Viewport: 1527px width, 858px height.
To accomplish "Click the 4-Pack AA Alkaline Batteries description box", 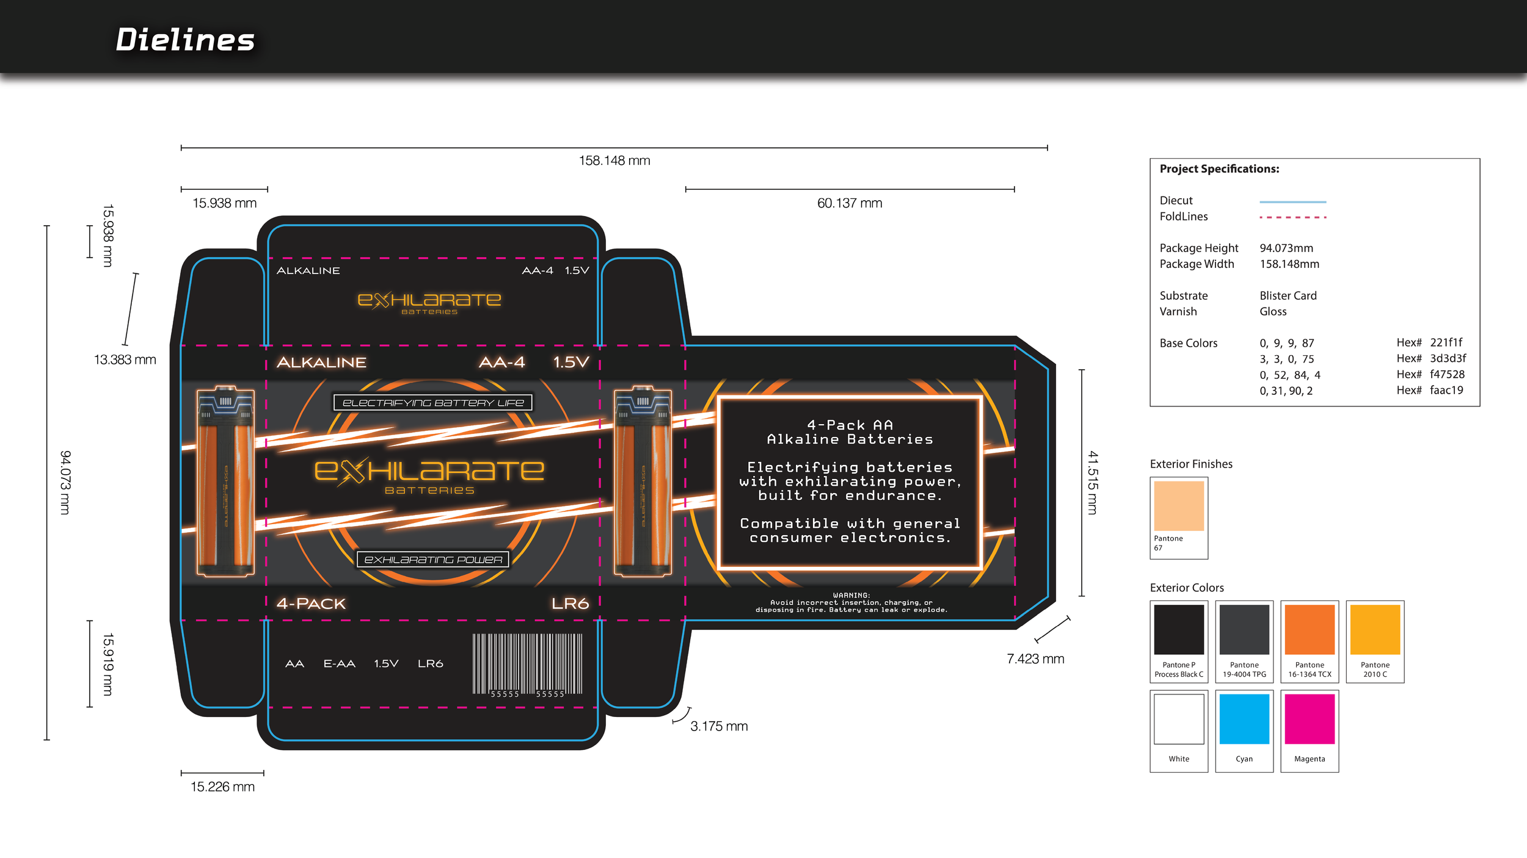I will [849, 481].
